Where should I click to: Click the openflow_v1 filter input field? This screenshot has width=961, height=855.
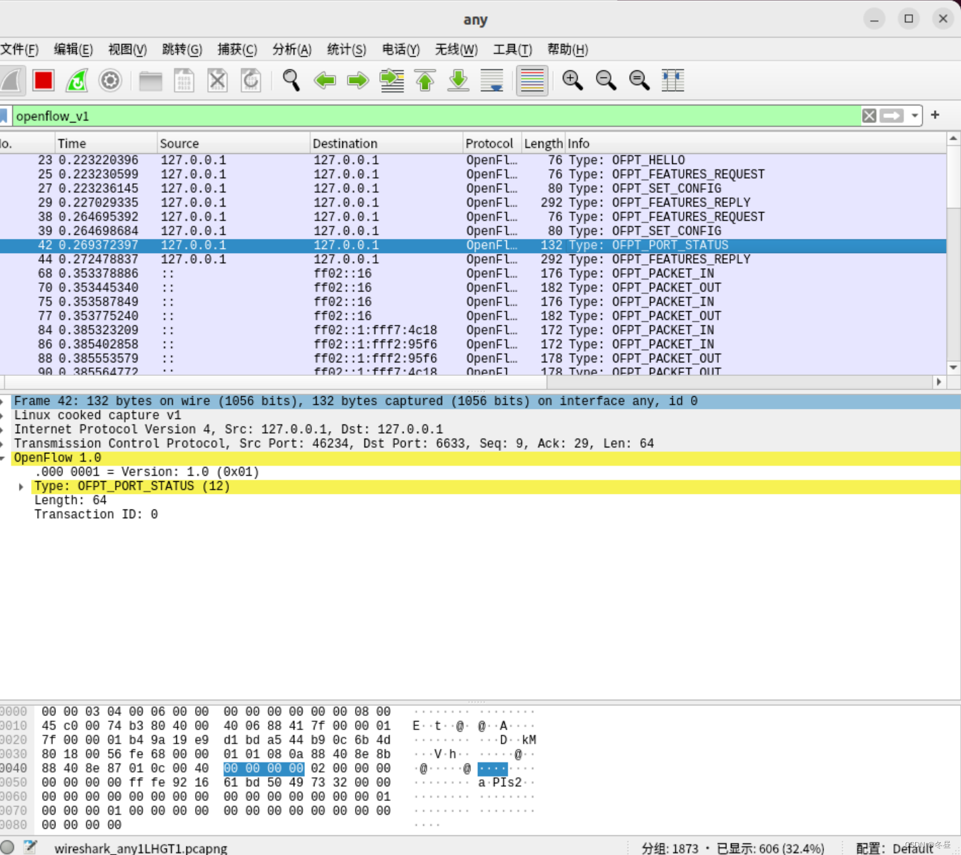(435, 116)
